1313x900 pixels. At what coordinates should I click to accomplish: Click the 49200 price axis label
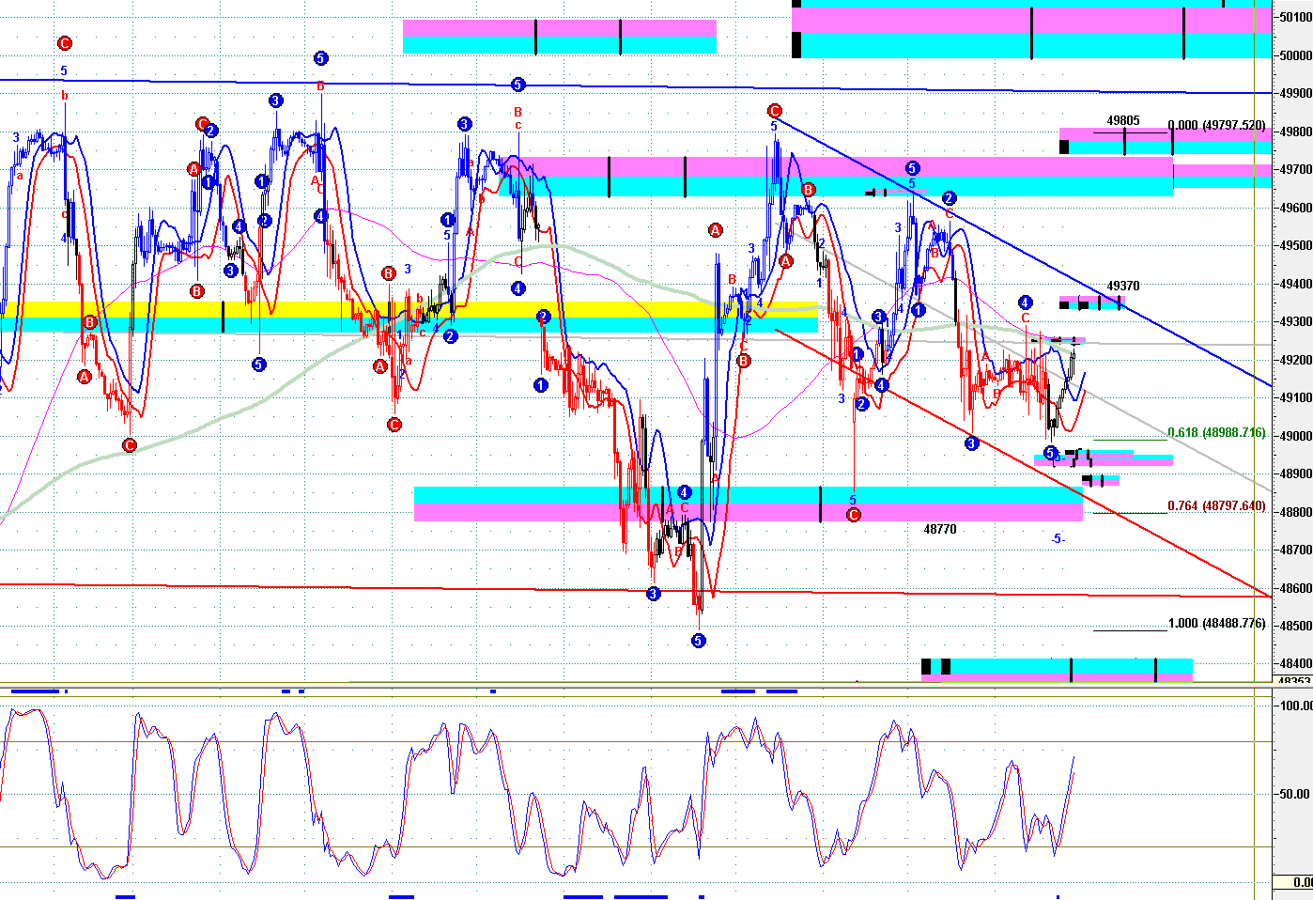(1296, 360)
